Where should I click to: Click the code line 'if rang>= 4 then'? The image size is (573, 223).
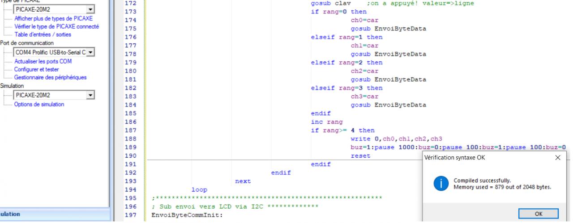tap(342, 131)
